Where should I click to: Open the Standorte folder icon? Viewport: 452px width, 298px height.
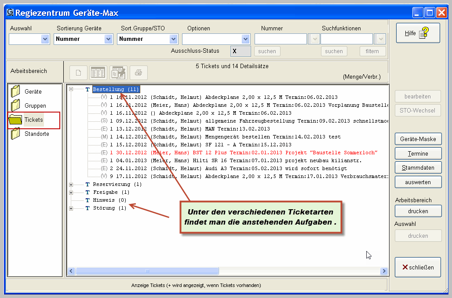pos(16,134)
